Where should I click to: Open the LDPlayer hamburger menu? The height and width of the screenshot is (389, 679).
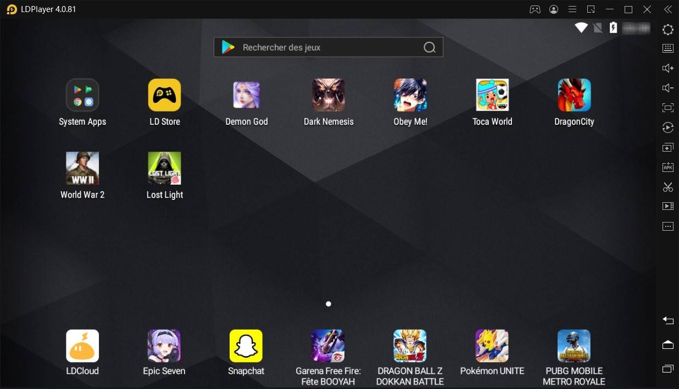tap(572, 9)
